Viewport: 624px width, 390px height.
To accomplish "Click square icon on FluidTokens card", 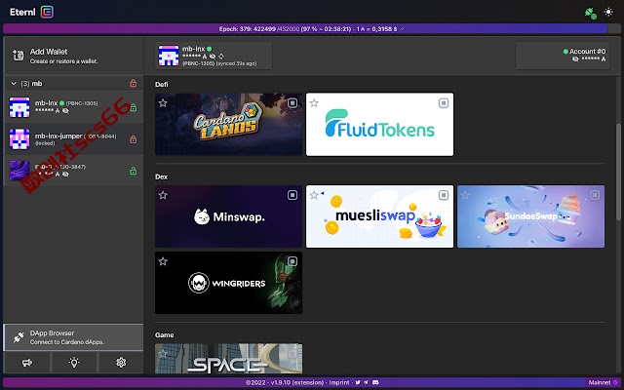I will (x=444, y=103).
